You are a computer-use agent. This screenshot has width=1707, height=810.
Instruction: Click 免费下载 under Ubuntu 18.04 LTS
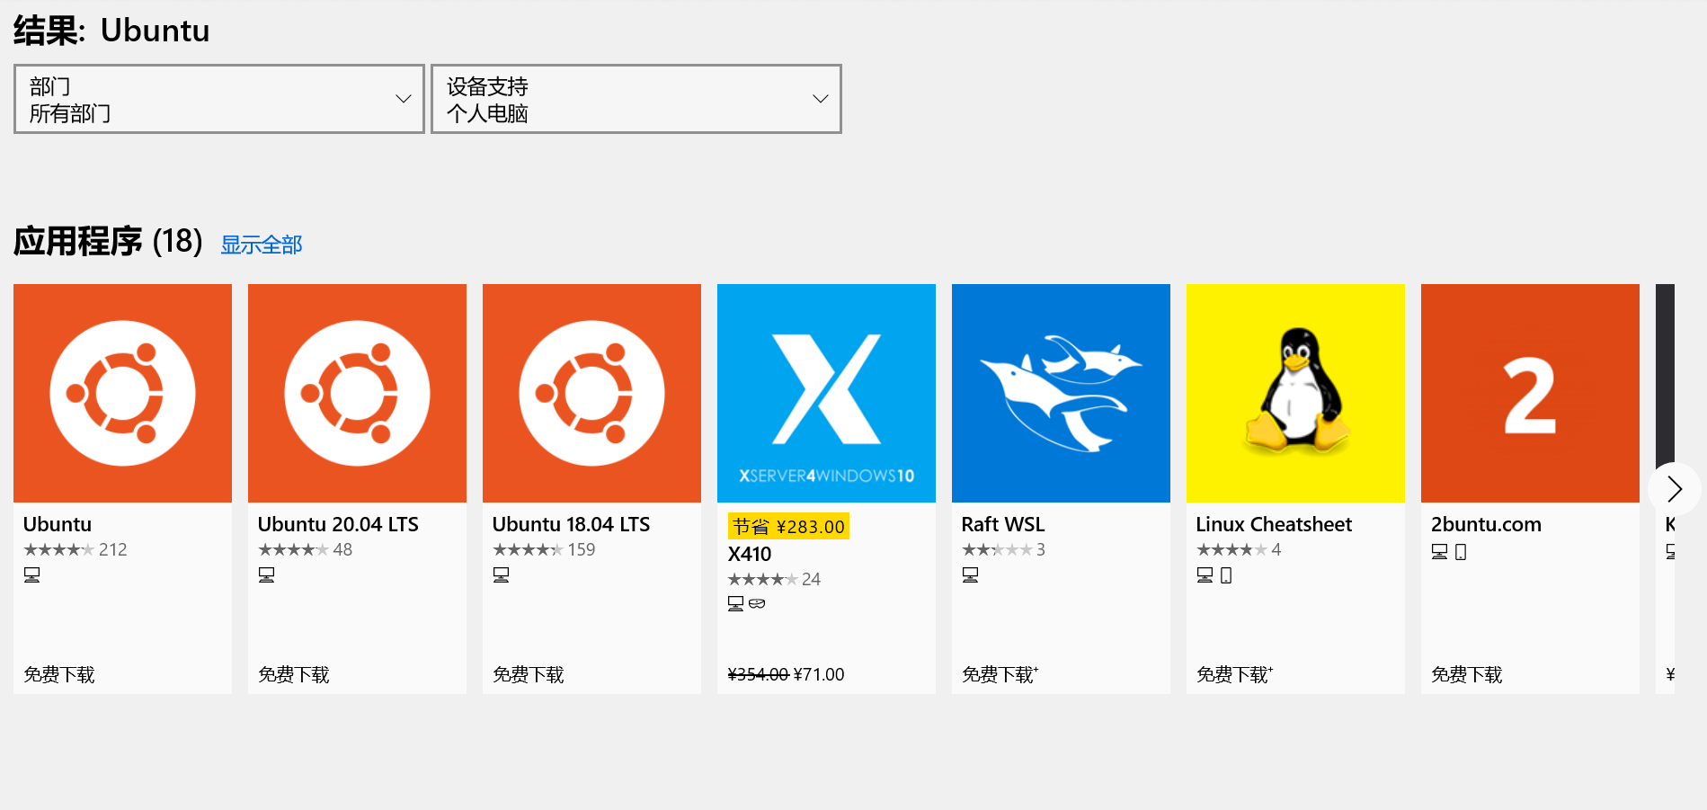click(x=529, y=674)
